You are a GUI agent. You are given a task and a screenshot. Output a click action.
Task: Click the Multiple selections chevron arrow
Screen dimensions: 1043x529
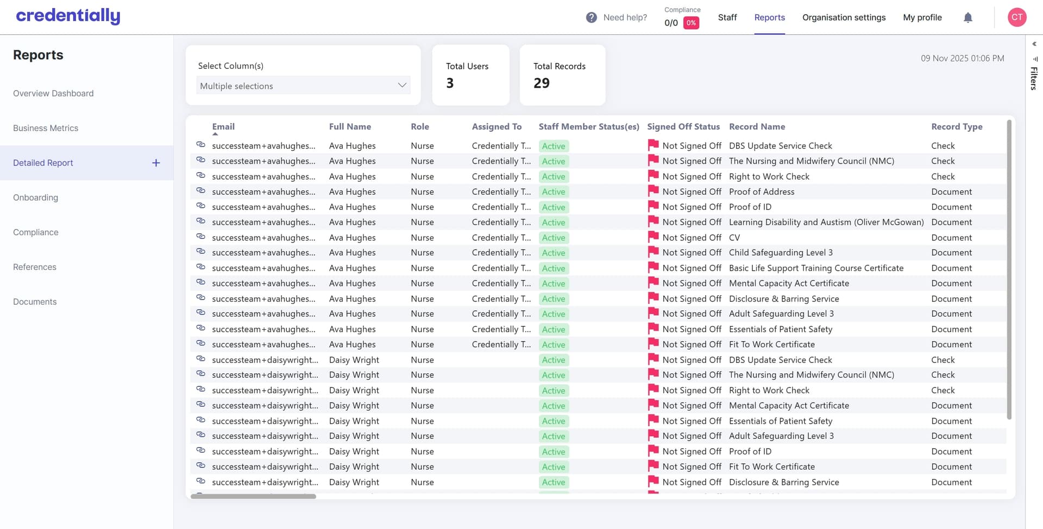(402, 85)
